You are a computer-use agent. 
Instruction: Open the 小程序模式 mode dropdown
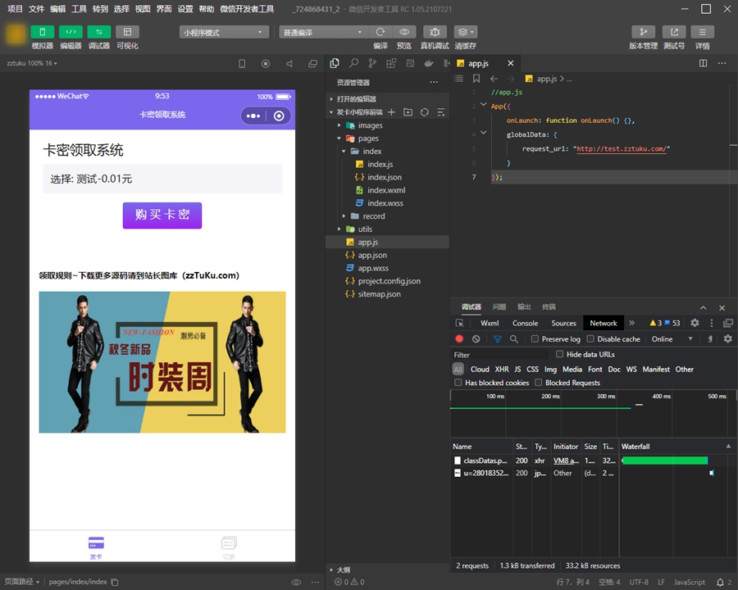point(224,32)
